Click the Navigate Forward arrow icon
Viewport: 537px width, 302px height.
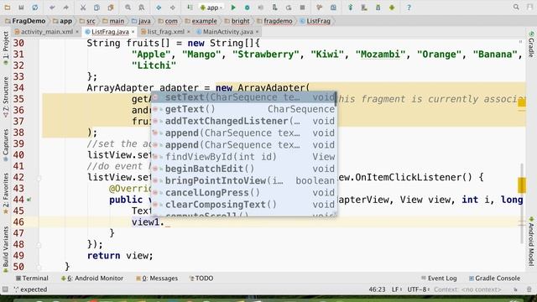(x=173, y=8)
